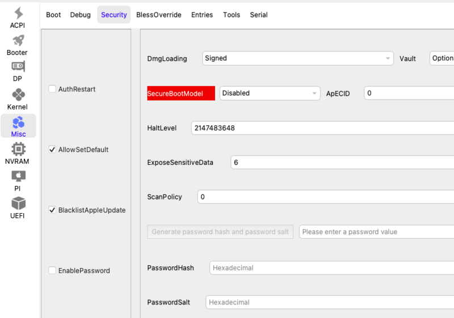Click Generate password hash and password salt
Screen dimensions: 454x318
220,232
